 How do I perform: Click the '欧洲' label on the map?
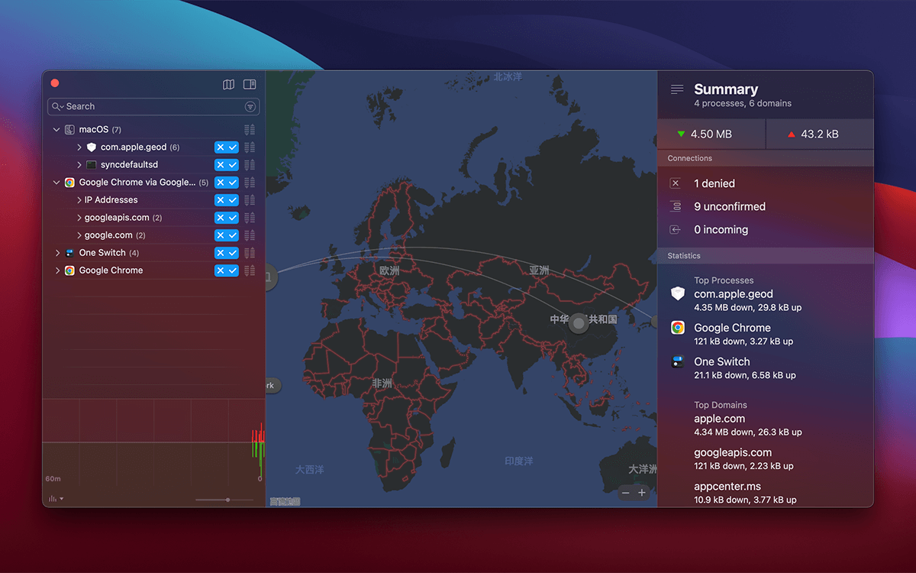(389, 270)
